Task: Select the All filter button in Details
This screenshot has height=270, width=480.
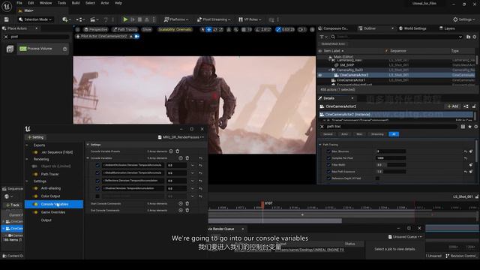Action: coord(394,134)
